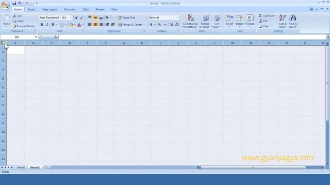Screen dimensions: 330x185
Task: Switch to the Data tab
Action: [x=86, y=9]
